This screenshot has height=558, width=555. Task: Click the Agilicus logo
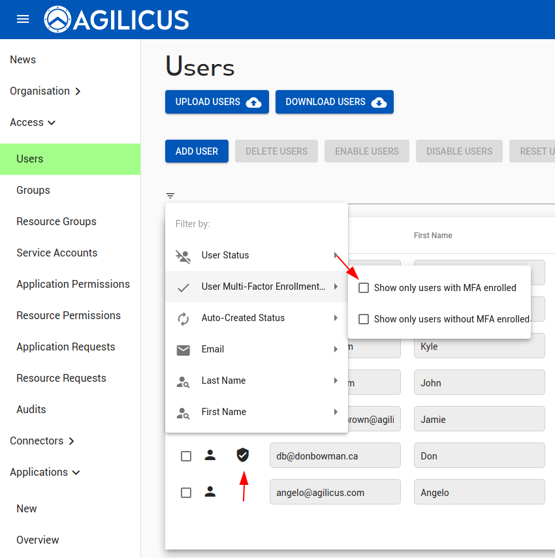click(116, 20)
